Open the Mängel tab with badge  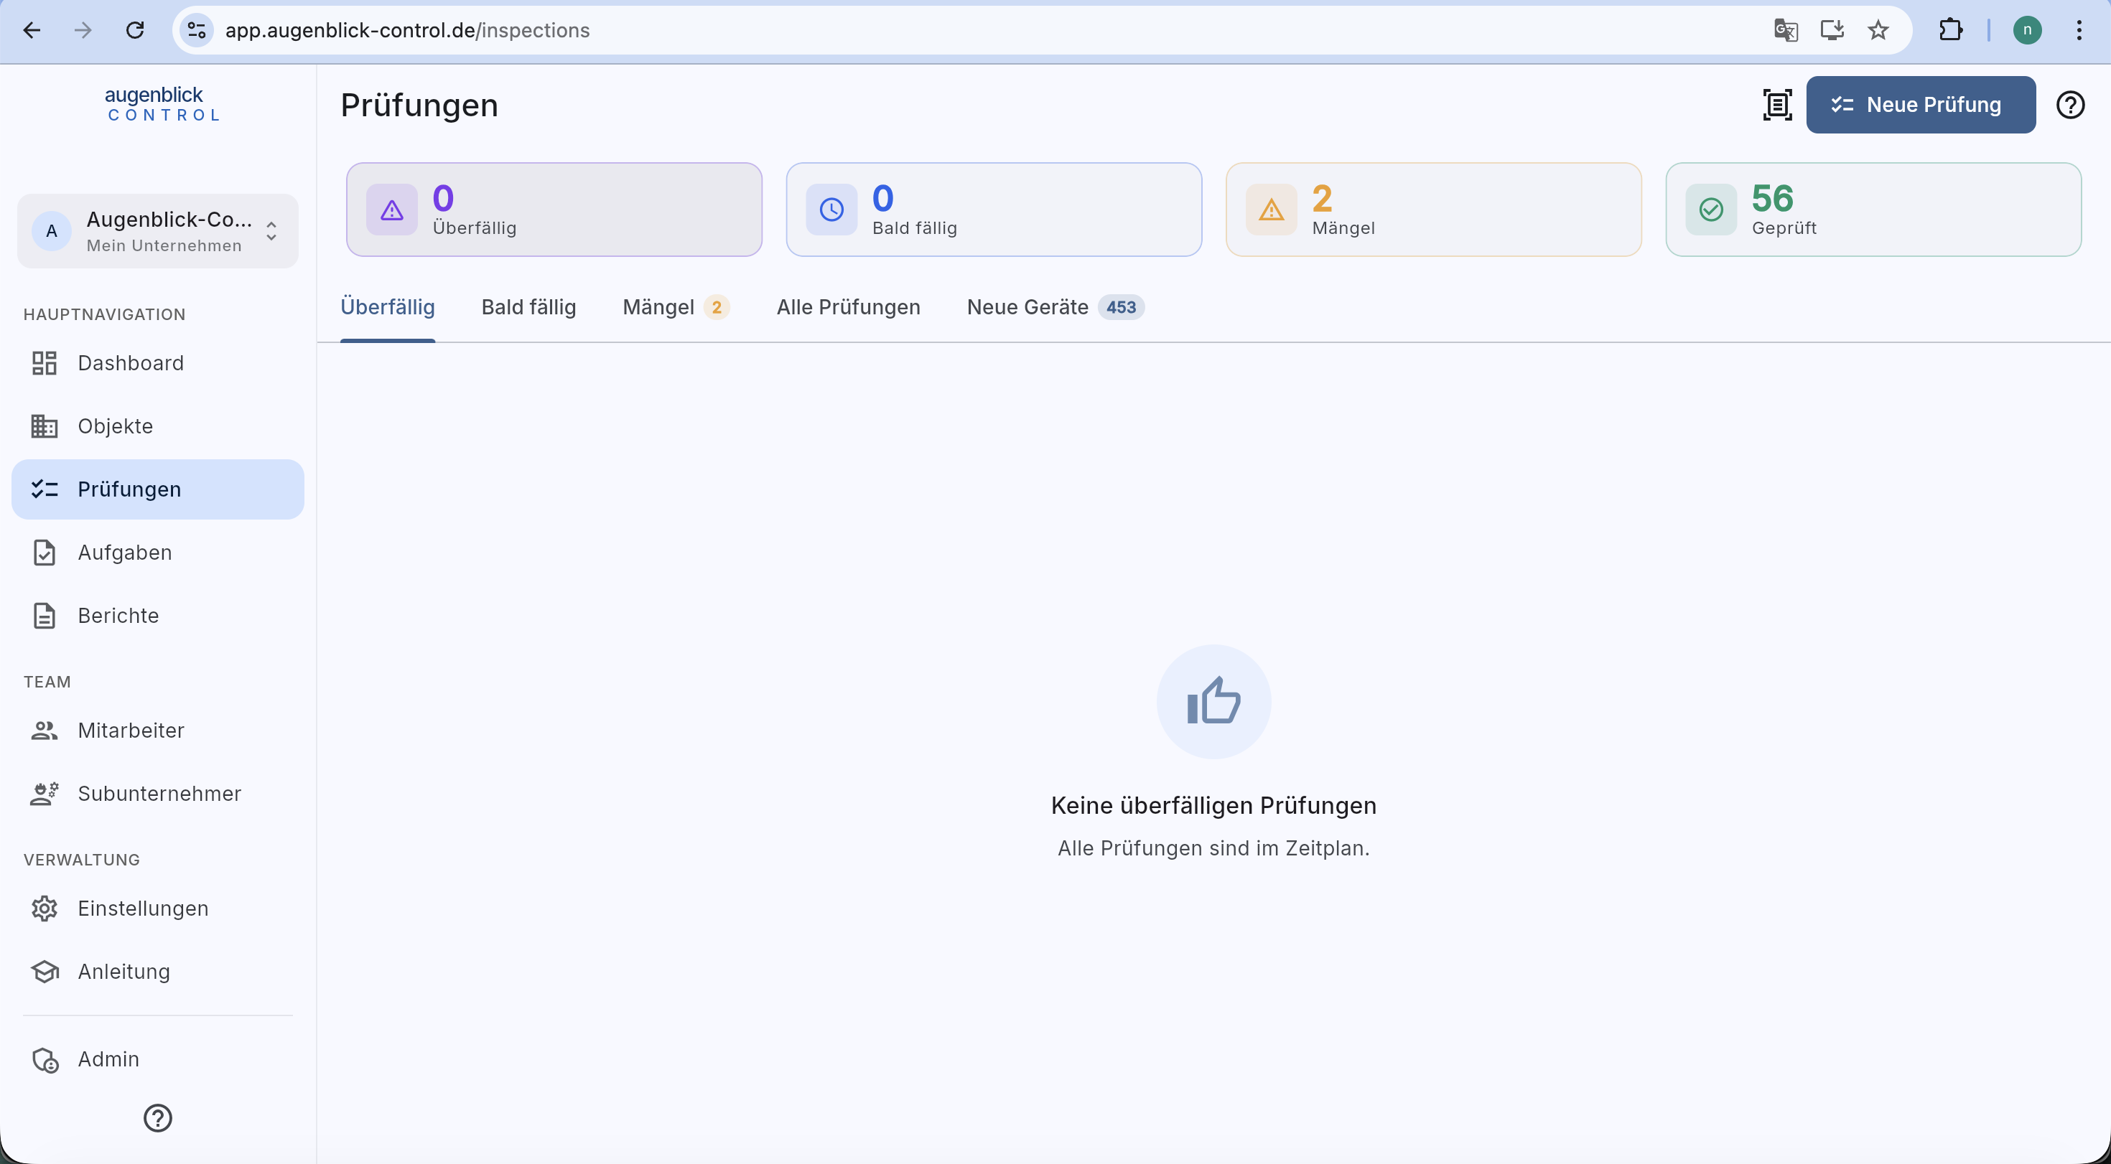[x=676, y=307]
